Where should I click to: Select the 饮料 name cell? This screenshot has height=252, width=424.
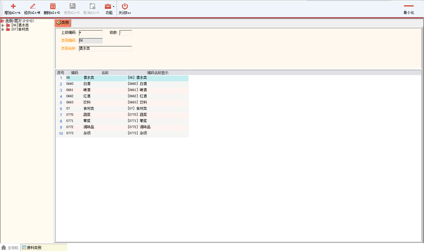[x=105, y=103]
